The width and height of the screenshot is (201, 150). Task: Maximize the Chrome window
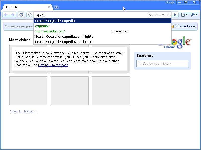pos(186,2)
